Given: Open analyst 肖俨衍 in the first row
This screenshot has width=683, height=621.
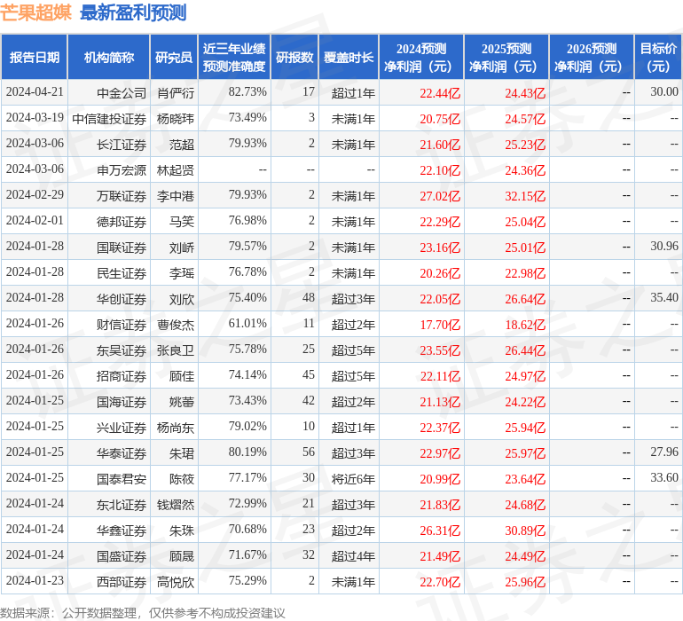Looking at the screenshot, I should [x=176, y=92].
